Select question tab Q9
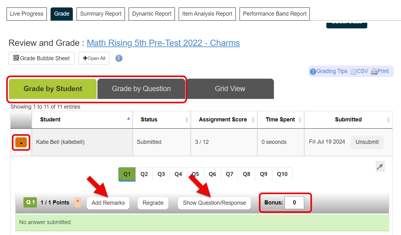This screenshot has width=401, height=235. (x=264, y=174)
